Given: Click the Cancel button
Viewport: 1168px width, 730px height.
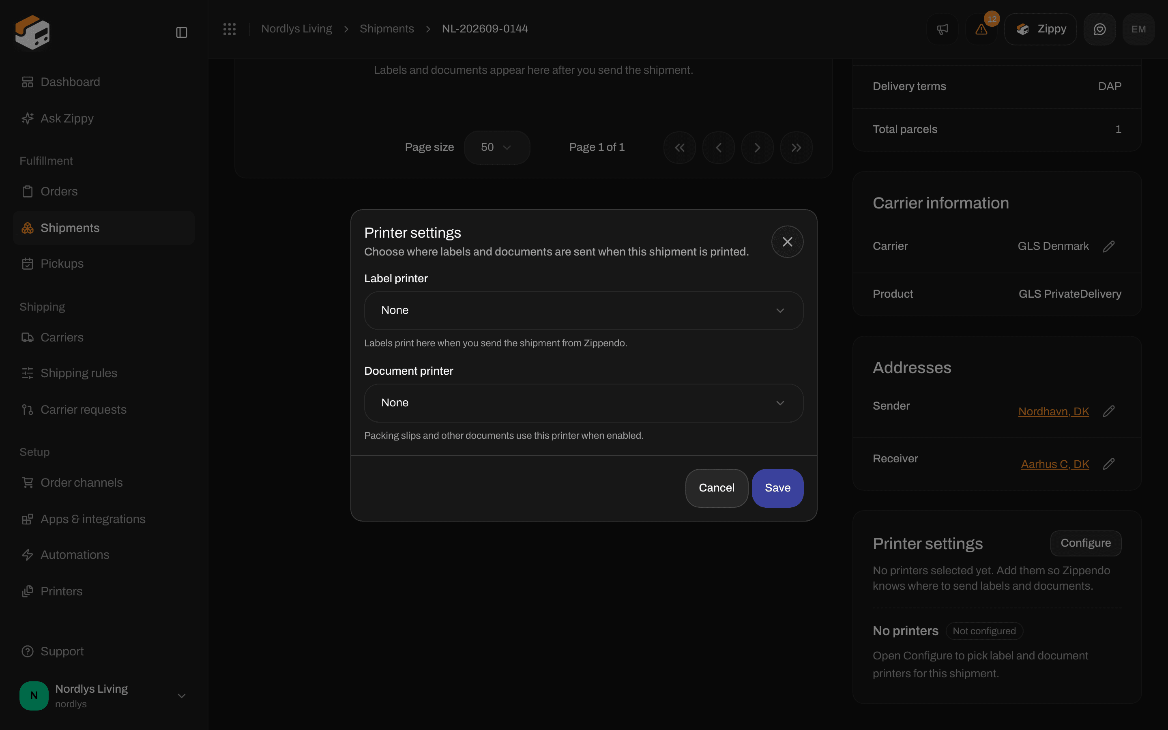Looking at the screenshot, I should coord(717,488).
